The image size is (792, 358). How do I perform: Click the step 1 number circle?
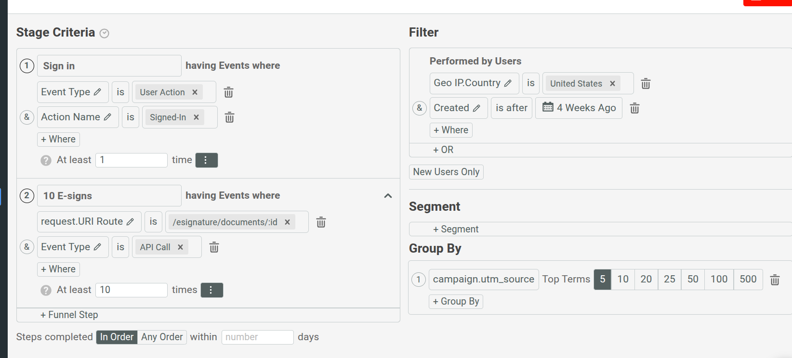tap(26, 66)
